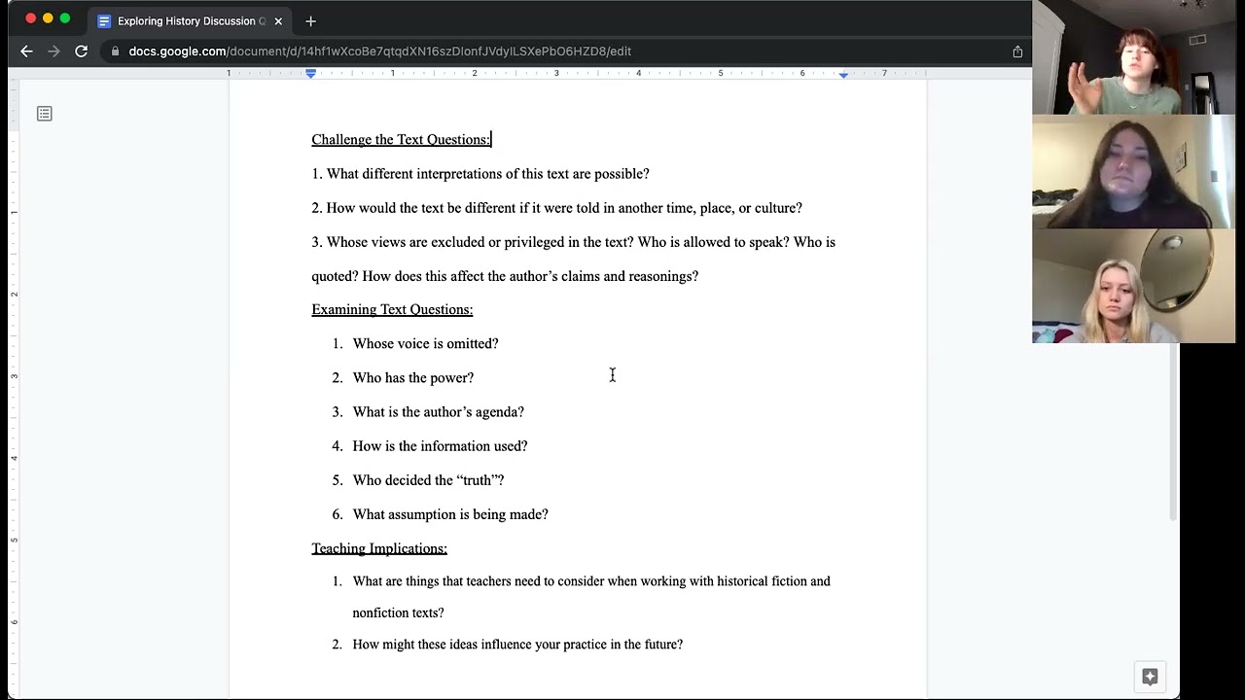Show the document outline icon

pyautogui.click(x=44, y=114)
